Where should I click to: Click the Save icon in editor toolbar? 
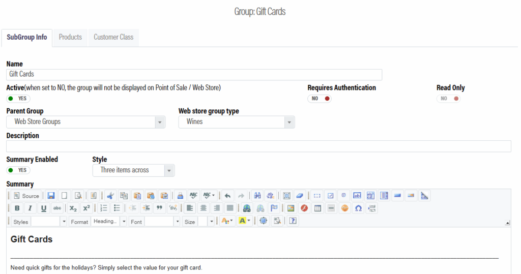click(51, 195)
